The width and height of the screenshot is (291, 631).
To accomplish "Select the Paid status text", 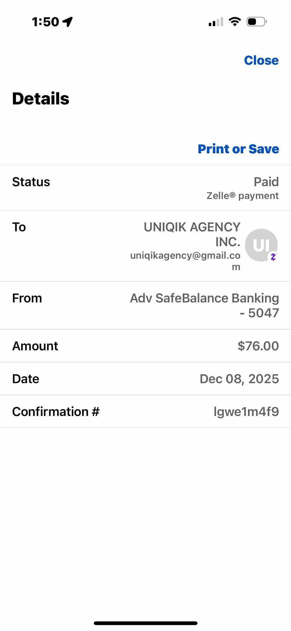I will point(266,182).
